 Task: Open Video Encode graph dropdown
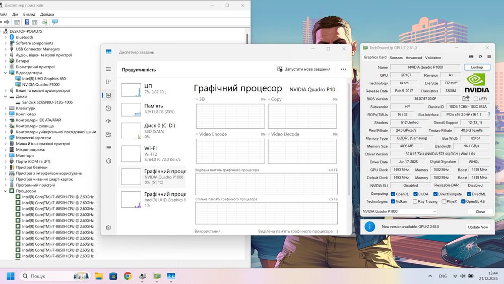coord(197,134)
